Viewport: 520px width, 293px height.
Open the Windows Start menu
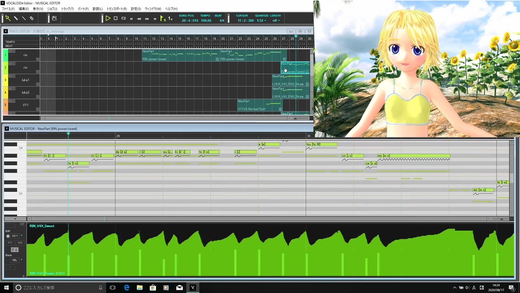pos(6,288)
